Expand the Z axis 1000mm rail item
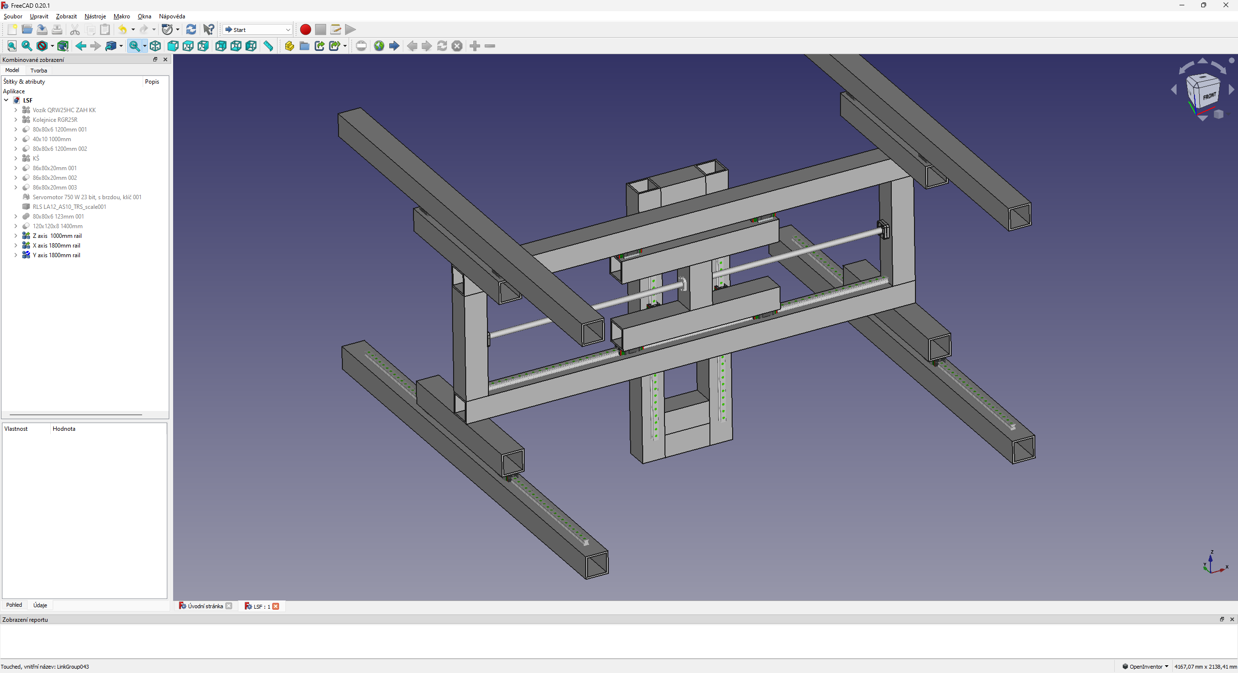 pyautogui.click(x=16, y=236)
